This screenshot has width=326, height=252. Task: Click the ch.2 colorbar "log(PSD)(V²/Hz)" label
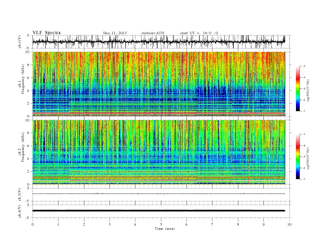(308, 158)
